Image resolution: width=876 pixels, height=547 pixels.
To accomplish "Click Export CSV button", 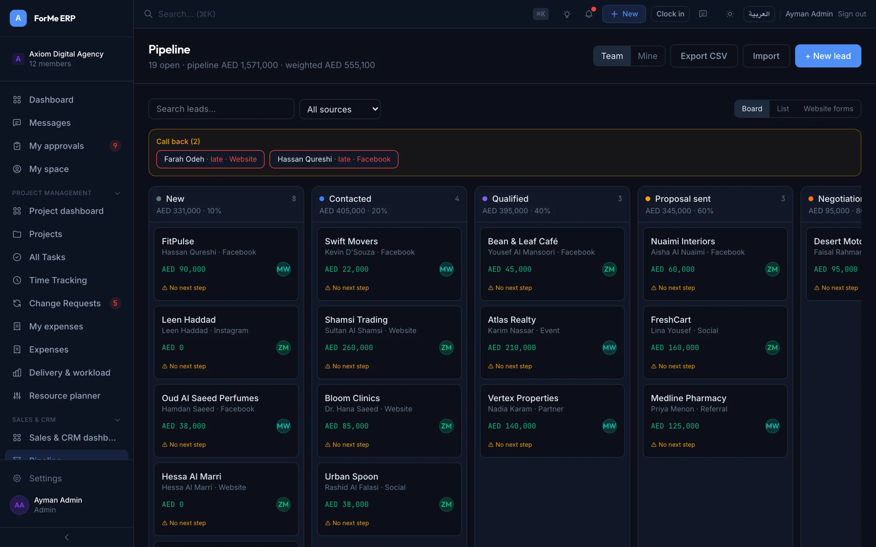I will [704, 56].
